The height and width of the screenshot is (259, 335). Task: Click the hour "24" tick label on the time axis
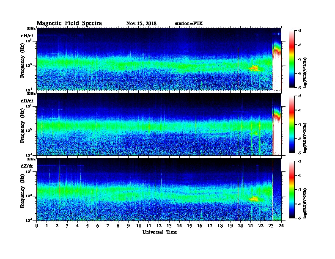(x=281, y=226)
